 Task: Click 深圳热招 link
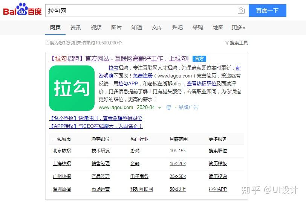point(62,189)
